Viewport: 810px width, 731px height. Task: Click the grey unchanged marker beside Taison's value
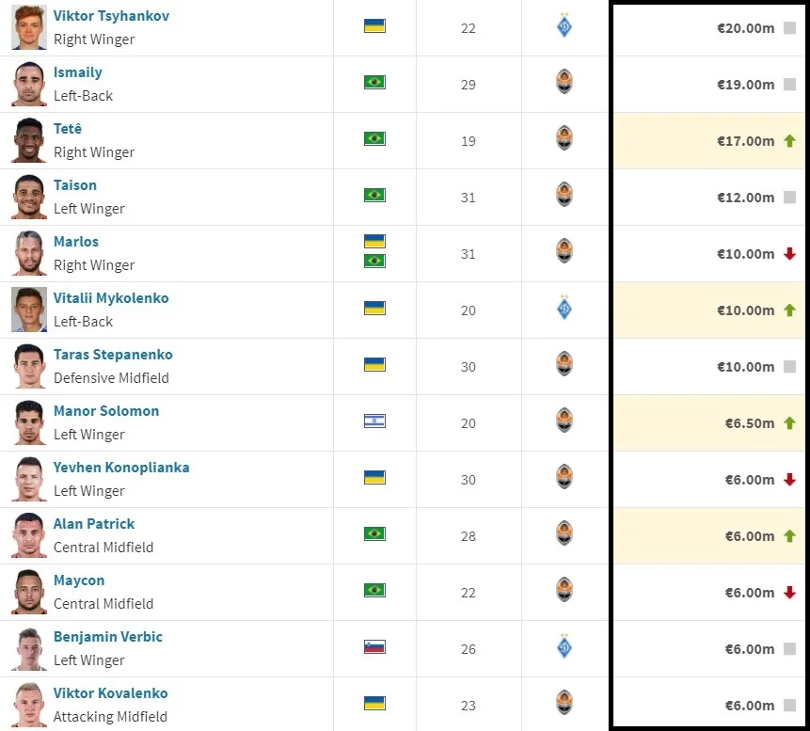(x=789, y=198)
